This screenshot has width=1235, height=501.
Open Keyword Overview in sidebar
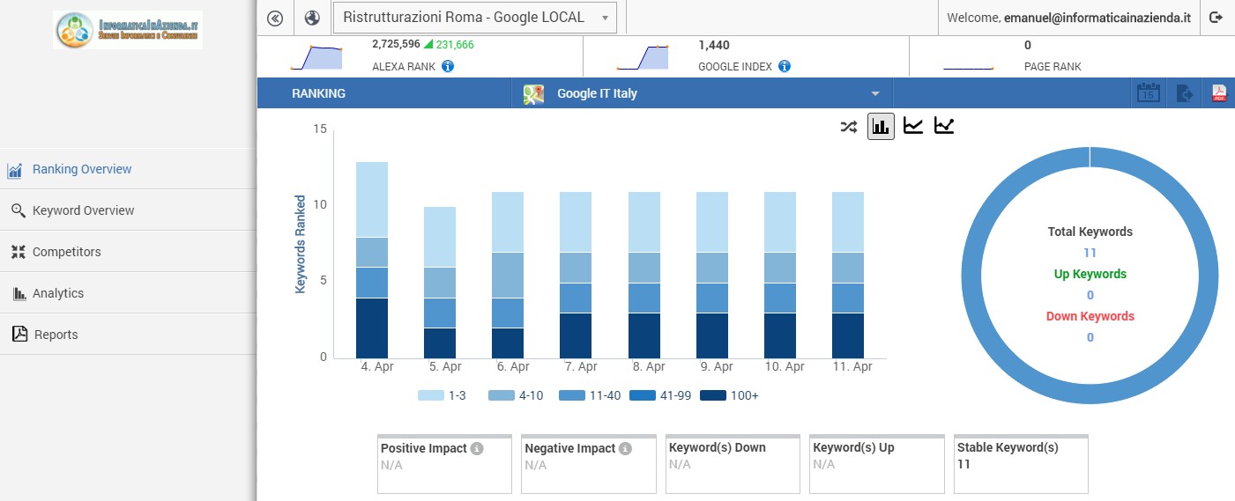[x=128, y=210]
